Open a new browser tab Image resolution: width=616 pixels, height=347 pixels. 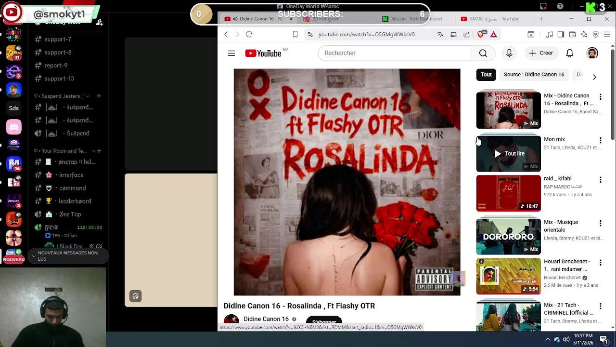click(x=541, y=19)
